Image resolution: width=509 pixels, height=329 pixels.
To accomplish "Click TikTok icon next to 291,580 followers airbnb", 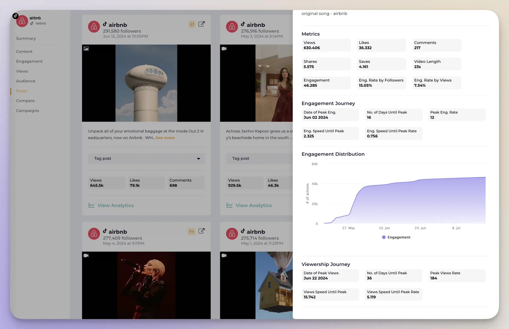I will [105, 24].
